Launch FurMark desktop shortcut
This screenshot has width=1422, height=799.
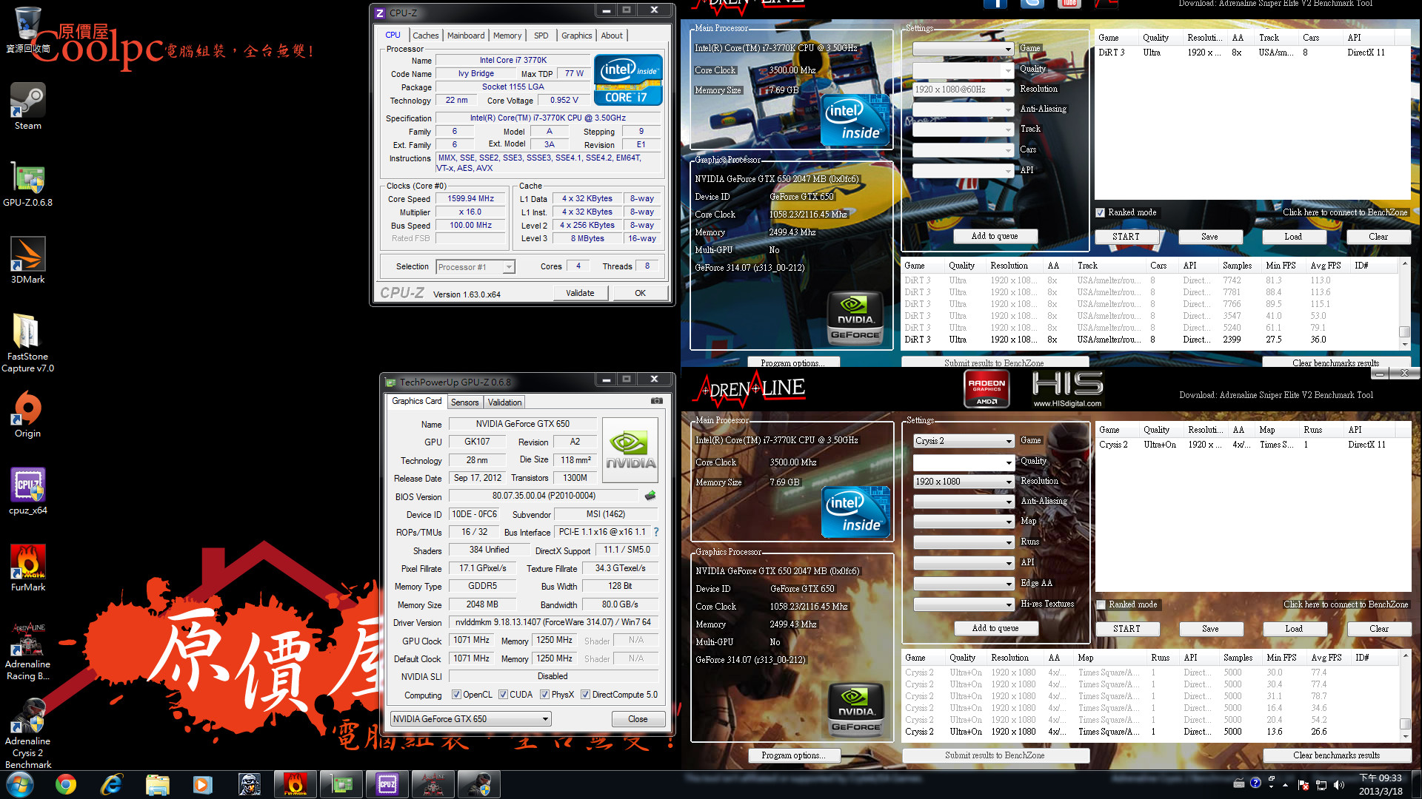point(27,567)
